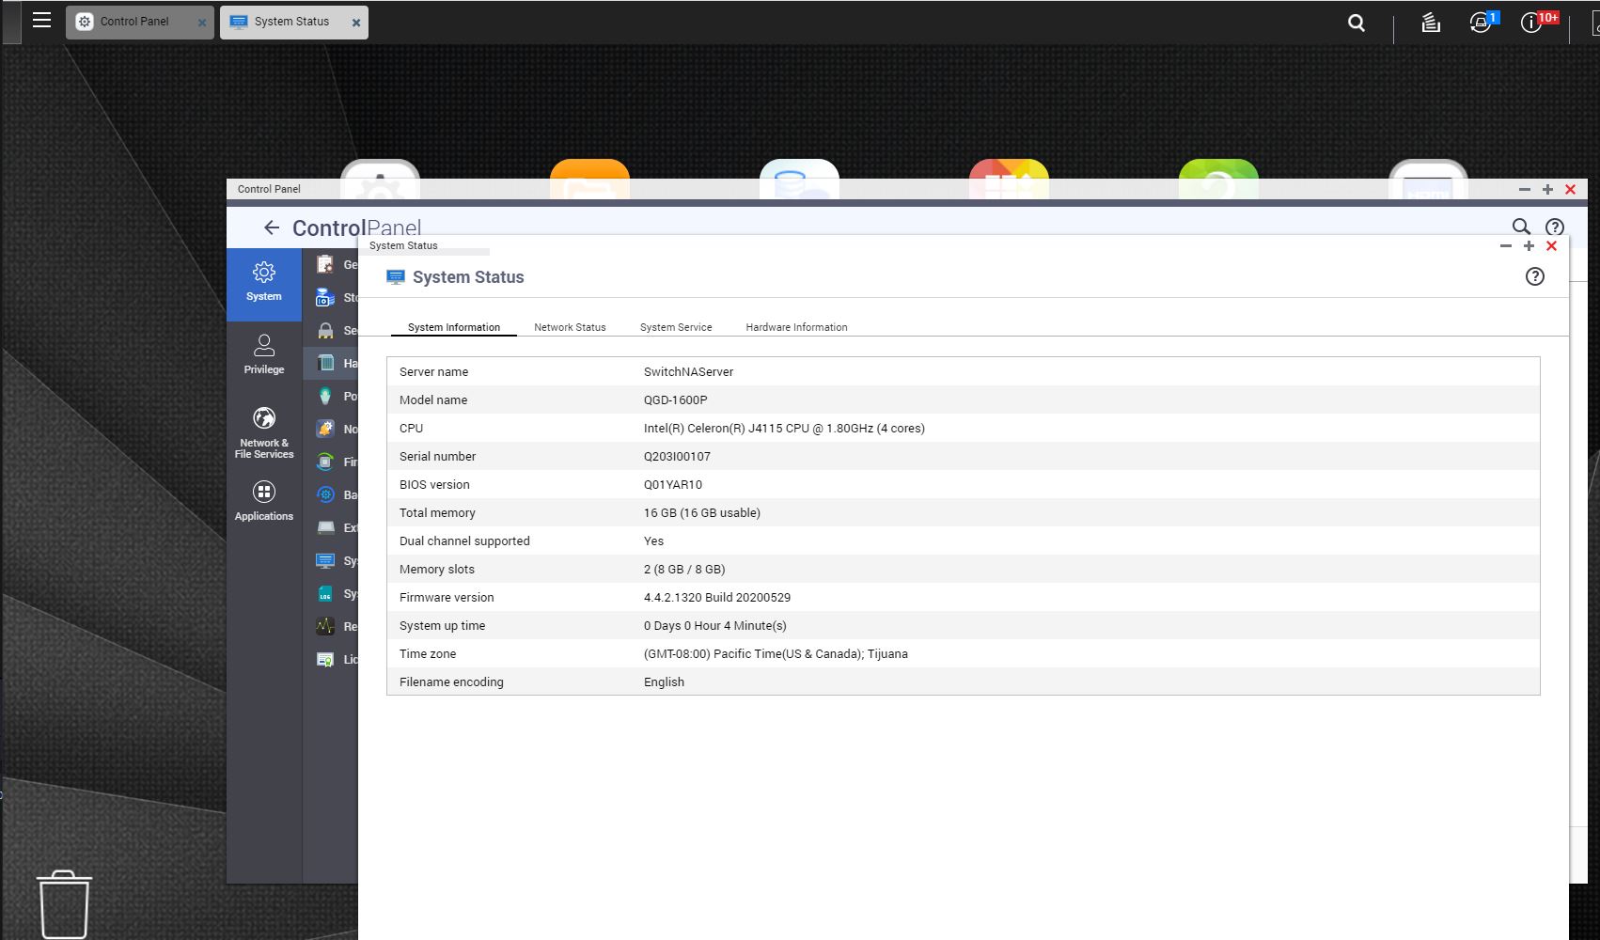Click the Dual channel supported label
Image resolution: width=1600 pixels, height=940 pixels.
pos(464,540)
